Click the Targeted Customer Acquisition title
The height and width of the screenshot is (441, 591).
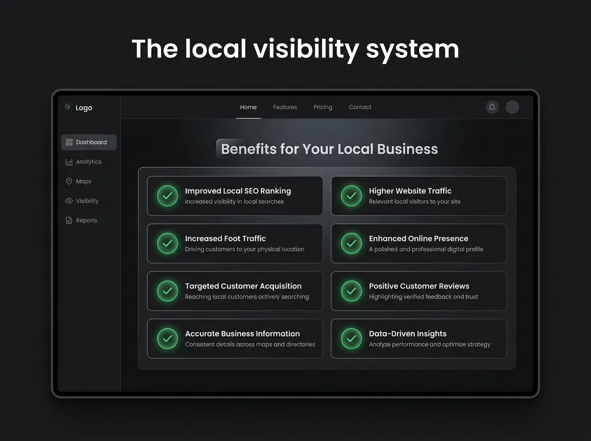(243, 286)
